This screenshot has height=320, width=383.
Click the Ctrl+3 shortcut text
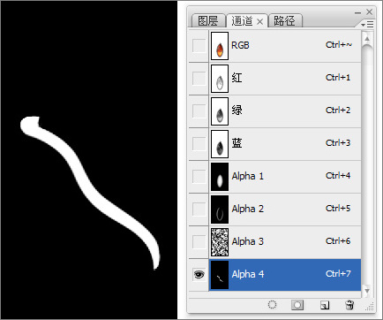coord(338,143)
